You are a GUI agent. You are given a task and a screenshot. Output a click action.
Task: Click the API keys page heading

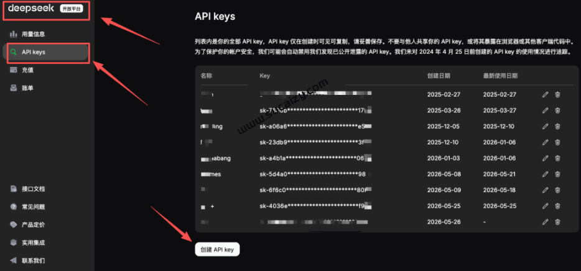pyautogui.click(x=215, y=17)
